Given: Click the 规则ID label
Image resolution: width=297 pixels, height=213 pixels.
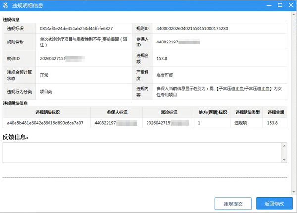Looking at the screenshot, I should pos(142,28).
